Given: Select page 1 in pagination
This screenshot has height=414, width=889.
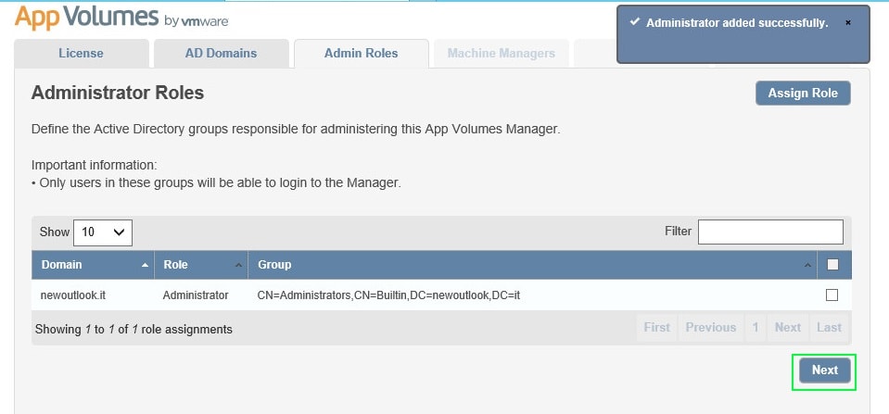Looking at the screenshot, I should (x=756, y=328).
